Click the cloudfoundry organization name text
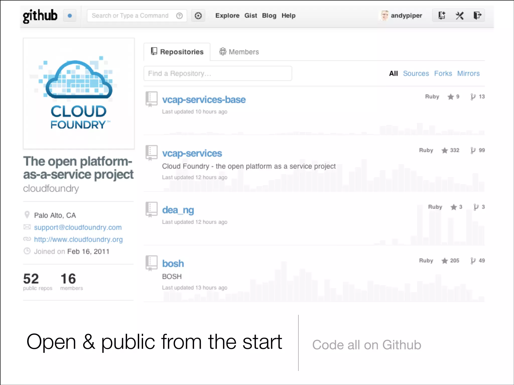The height and width of the screenshot is (385, 514). pyautogui.click(x=51, y=188)
